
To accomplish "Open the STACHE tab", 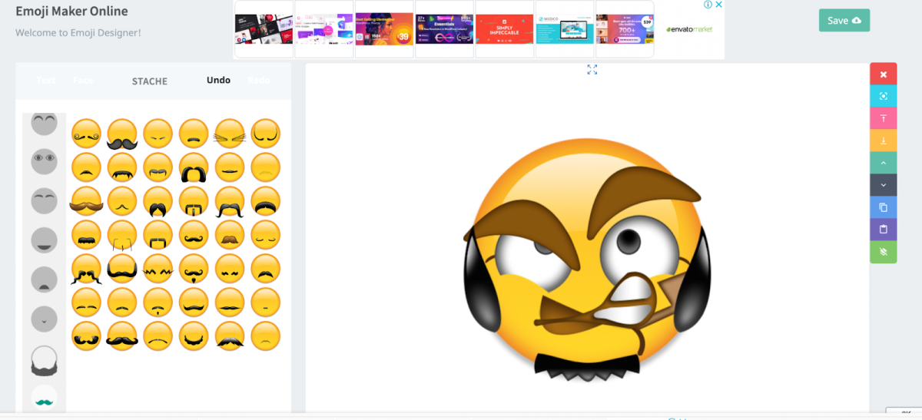I will (149, 81).
